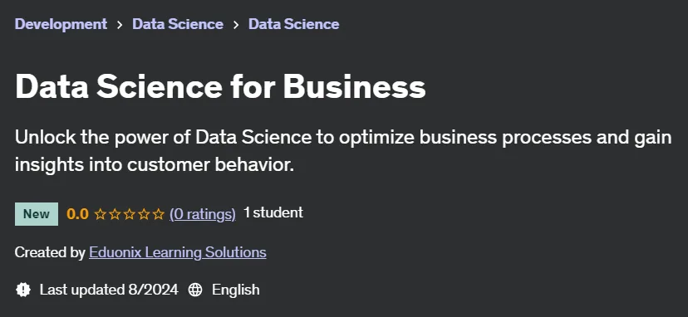
Task: Click the last Data Science breadcrumb
Action: click(x=293, y=24)
